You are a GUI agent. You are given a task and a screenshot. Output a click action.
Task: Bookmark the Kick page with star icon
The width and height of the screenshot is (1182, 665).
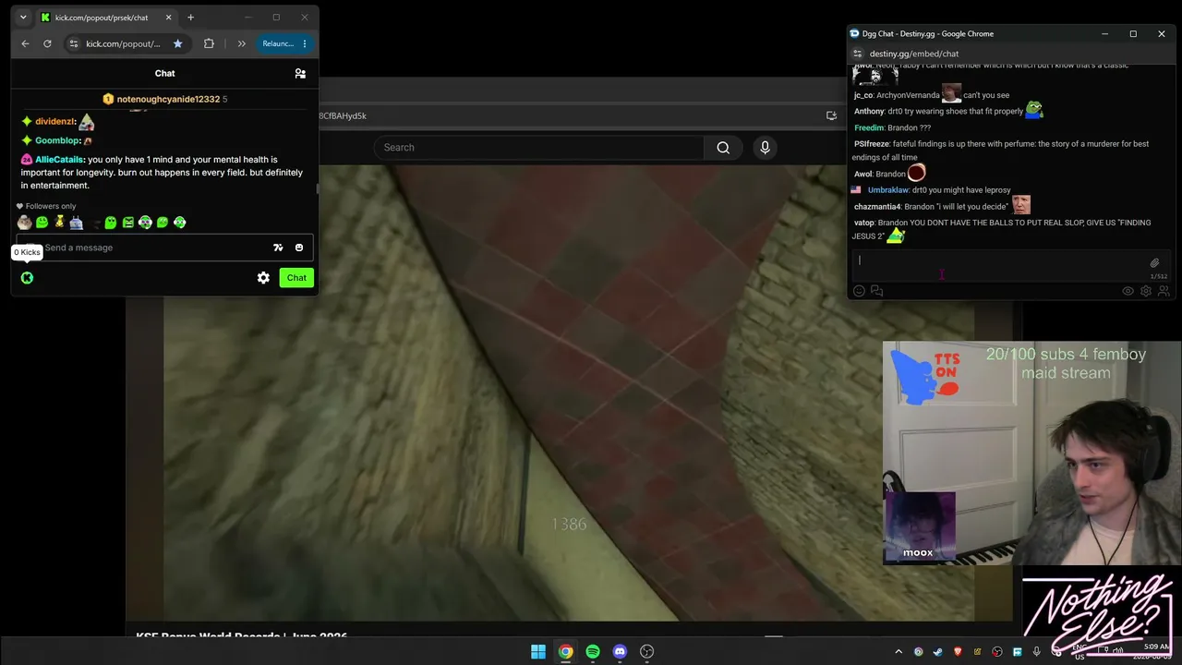[x=178, y=43]
